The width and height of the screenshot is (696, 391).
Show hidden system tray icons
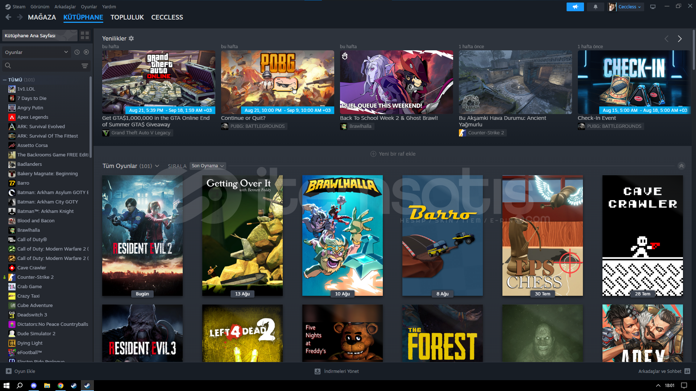click(658, 386)
